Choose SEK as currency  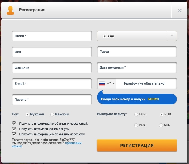161,125
